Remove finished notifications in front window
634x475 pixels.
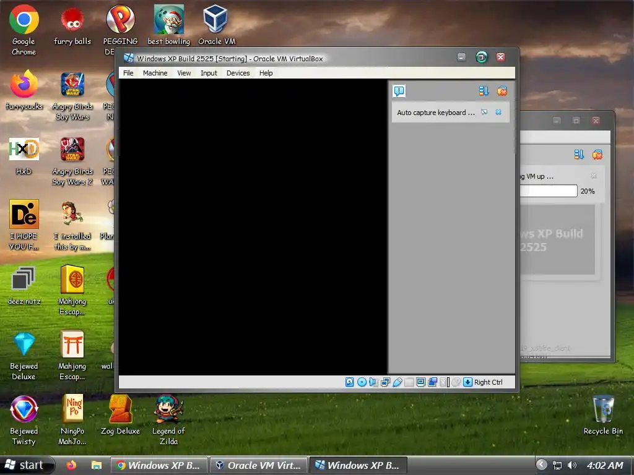pos(502,91)
